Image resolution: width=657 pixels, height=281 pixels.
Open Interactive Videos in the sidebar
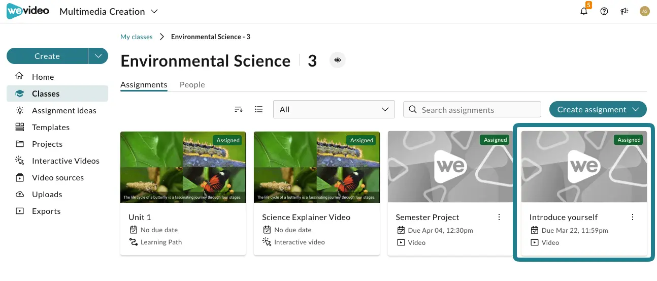pyautogui.click(x=57, y=161)
